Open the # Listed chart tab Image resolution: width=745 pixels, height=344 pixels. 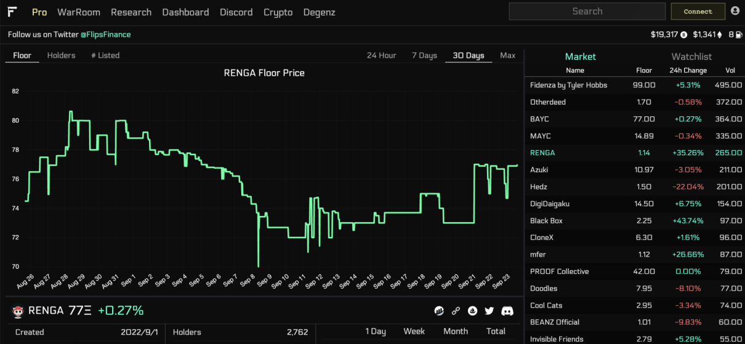[x=105, y=55]
